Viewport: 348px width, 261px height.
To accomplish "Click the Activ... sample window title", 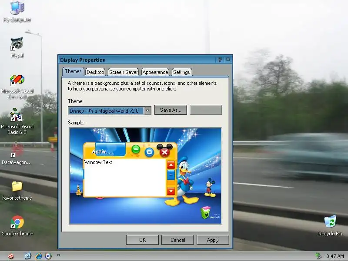I will coord(103,152).
